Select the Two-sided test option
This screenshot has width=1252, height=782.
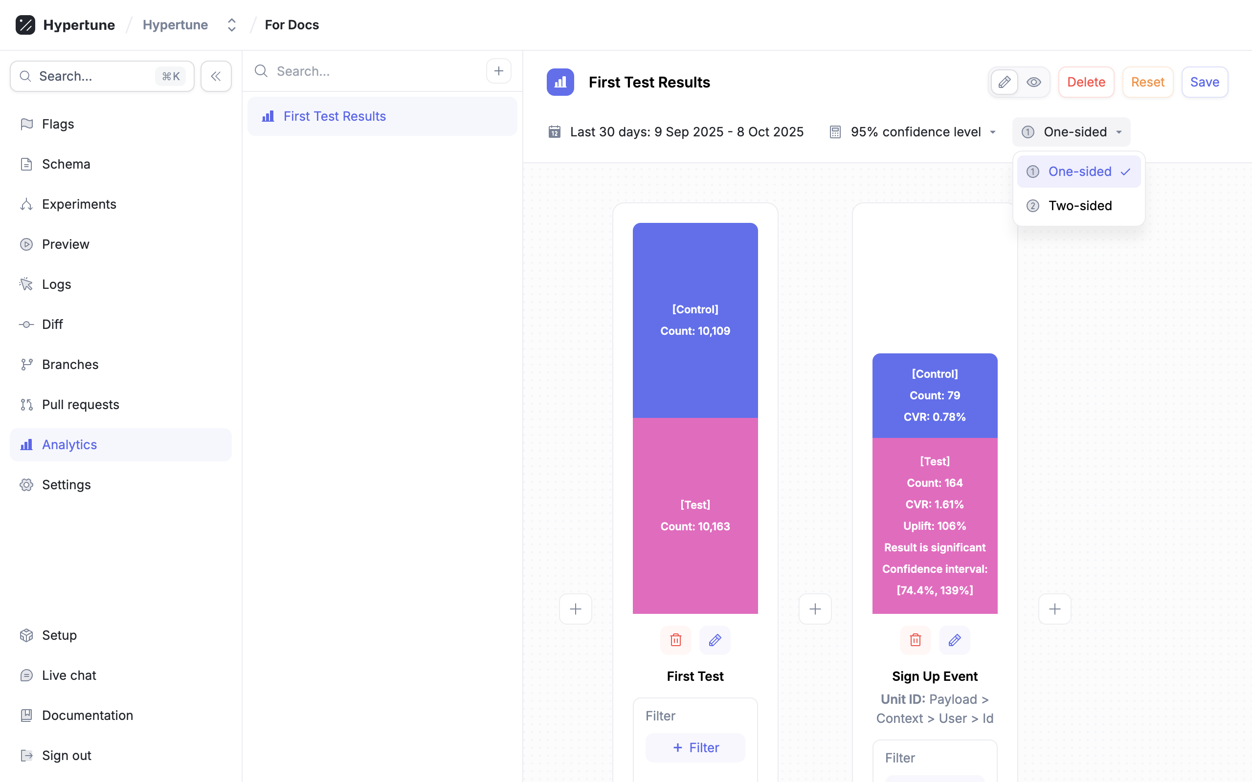coord(1079,206)
